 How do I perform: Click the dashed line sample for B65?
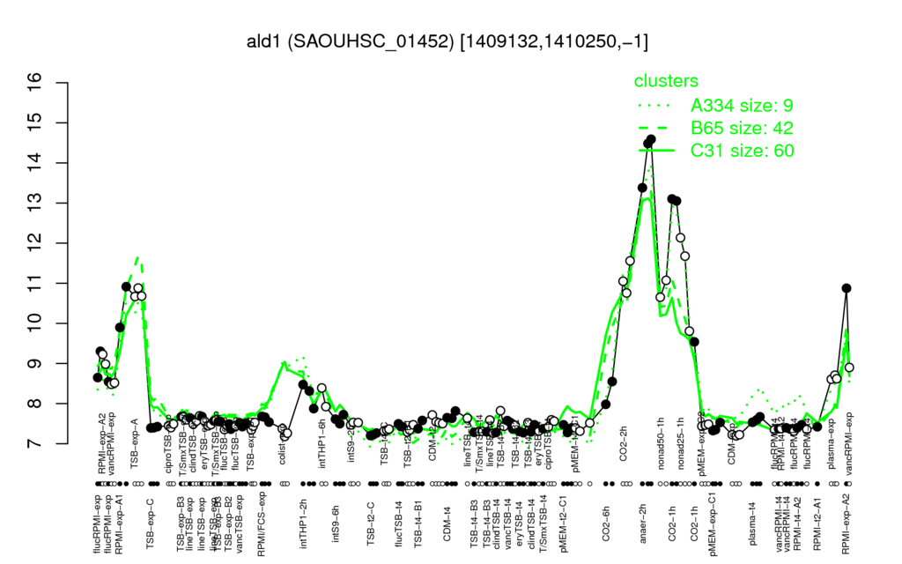654,128
